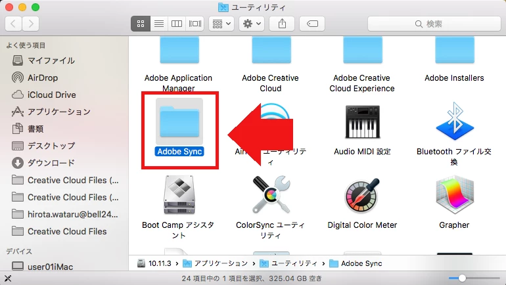The width and height of the screenshot is (506, 285).
Task: Click Adobe Sync in the path bar
Action: coord(356,263)
